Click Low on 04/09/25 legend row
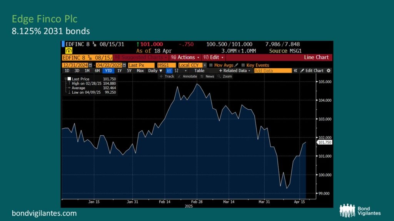The image size is (394, 221). (x=92, y=92)
